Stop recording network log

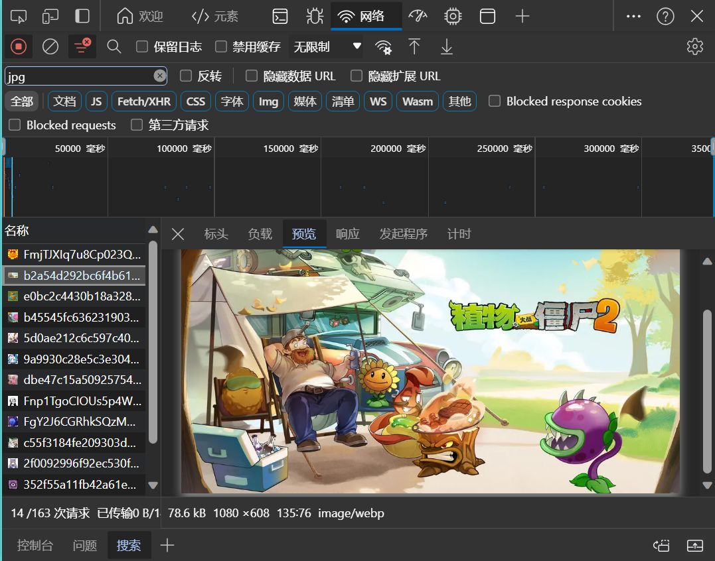pos(19,46)
